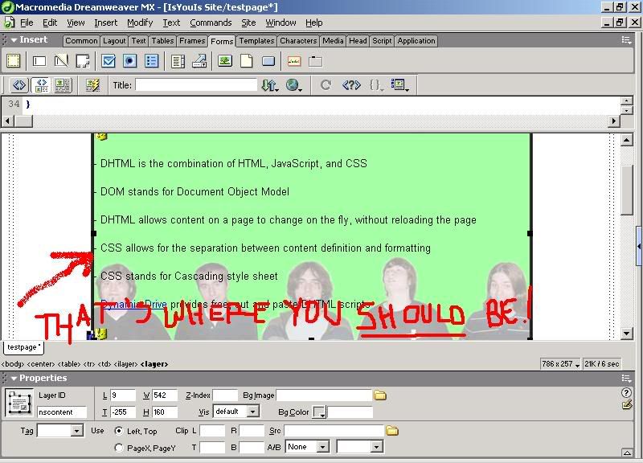Viewport: 643px width, 463px height.
Task: Switch to the Layout tab in Insert bar
Action: tap(114, 41)
